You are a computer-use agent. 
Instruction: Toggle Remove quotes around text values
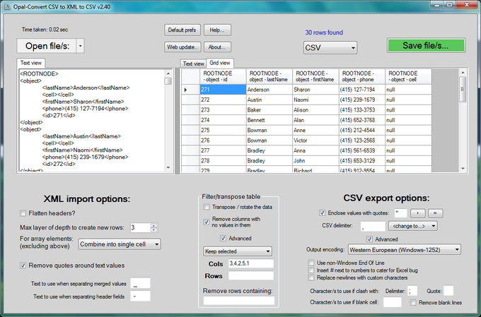pyautogui.click(x=23, y=265)
